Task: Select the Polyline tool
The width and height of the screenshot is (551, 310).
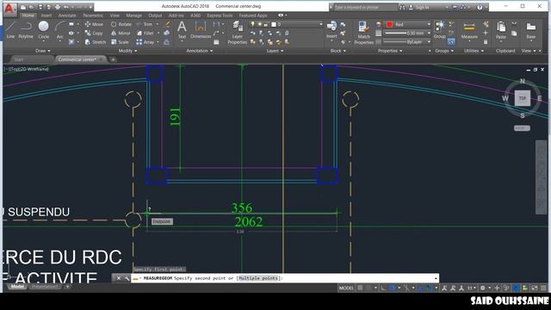Action: pyautogui.click(x=26, y=29)
